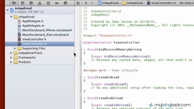Viewport: 194px width, 109px height.
Task: Select the inAppEmailTests folder
Action: pos(30,53)
